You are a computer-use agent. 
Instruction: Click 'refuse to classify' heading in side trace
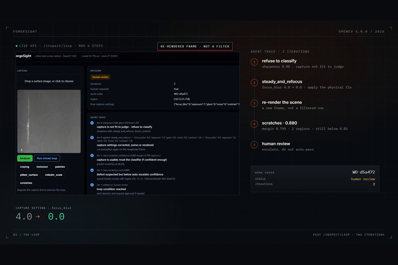point(279,61)
